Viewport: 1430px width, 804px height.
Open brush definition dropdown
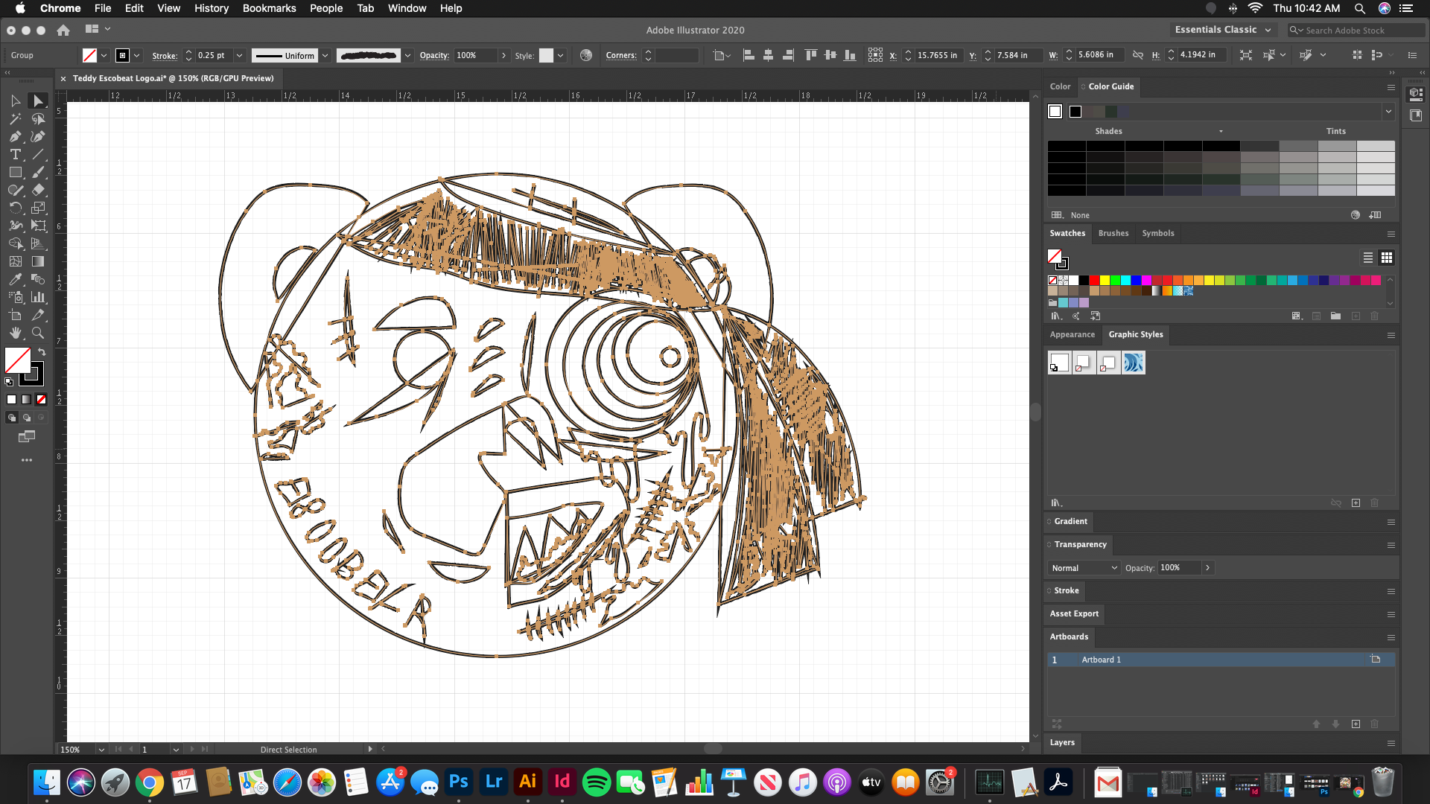point(407,55)
